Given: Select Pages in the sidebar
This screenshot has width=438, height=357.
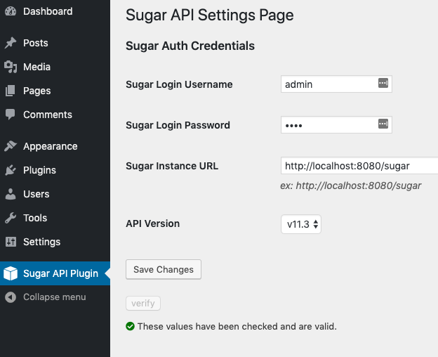Looking at the screenshot, I should point(55,91).
